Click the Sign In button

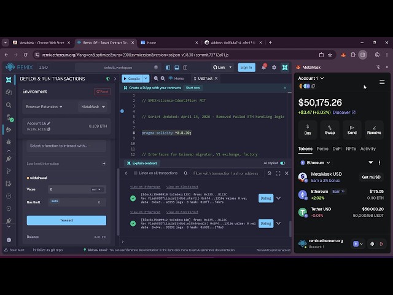point(246,67)
